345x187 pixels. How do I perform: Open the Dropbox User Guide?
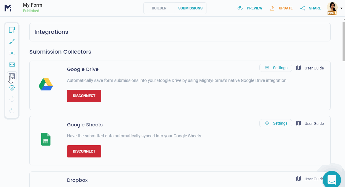click(310, 179)
